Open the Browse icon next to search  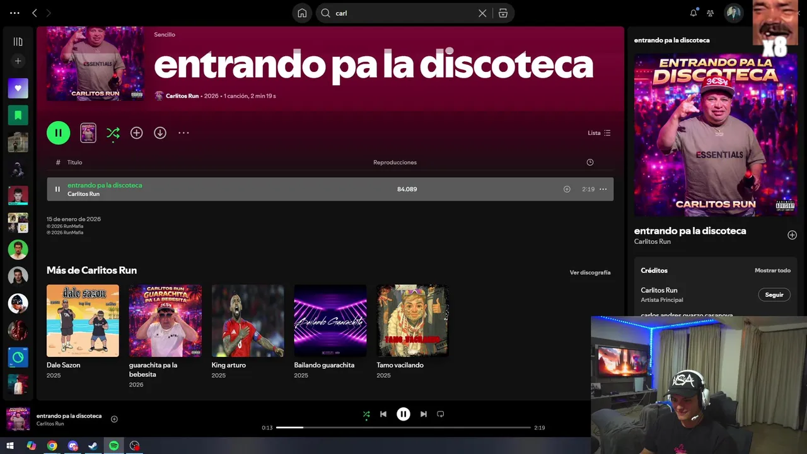[503, 13]
